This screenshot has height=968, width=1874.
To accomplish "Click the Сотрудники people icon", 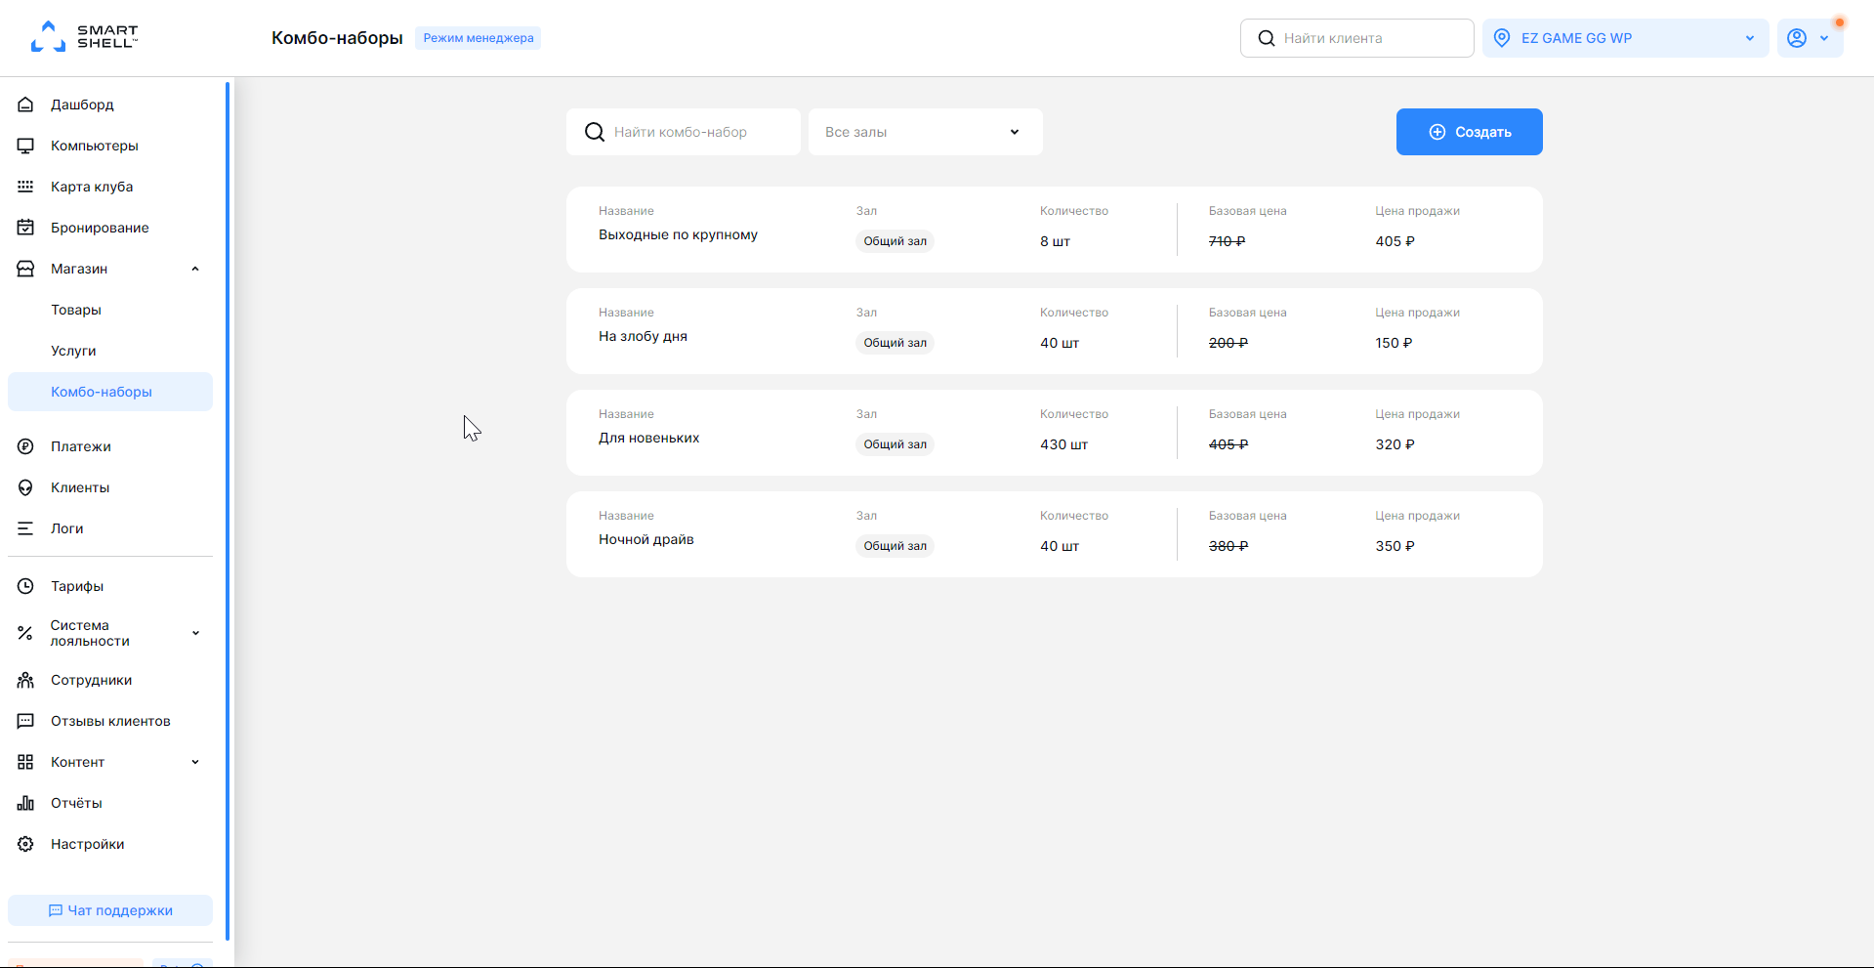I will 25,680.
